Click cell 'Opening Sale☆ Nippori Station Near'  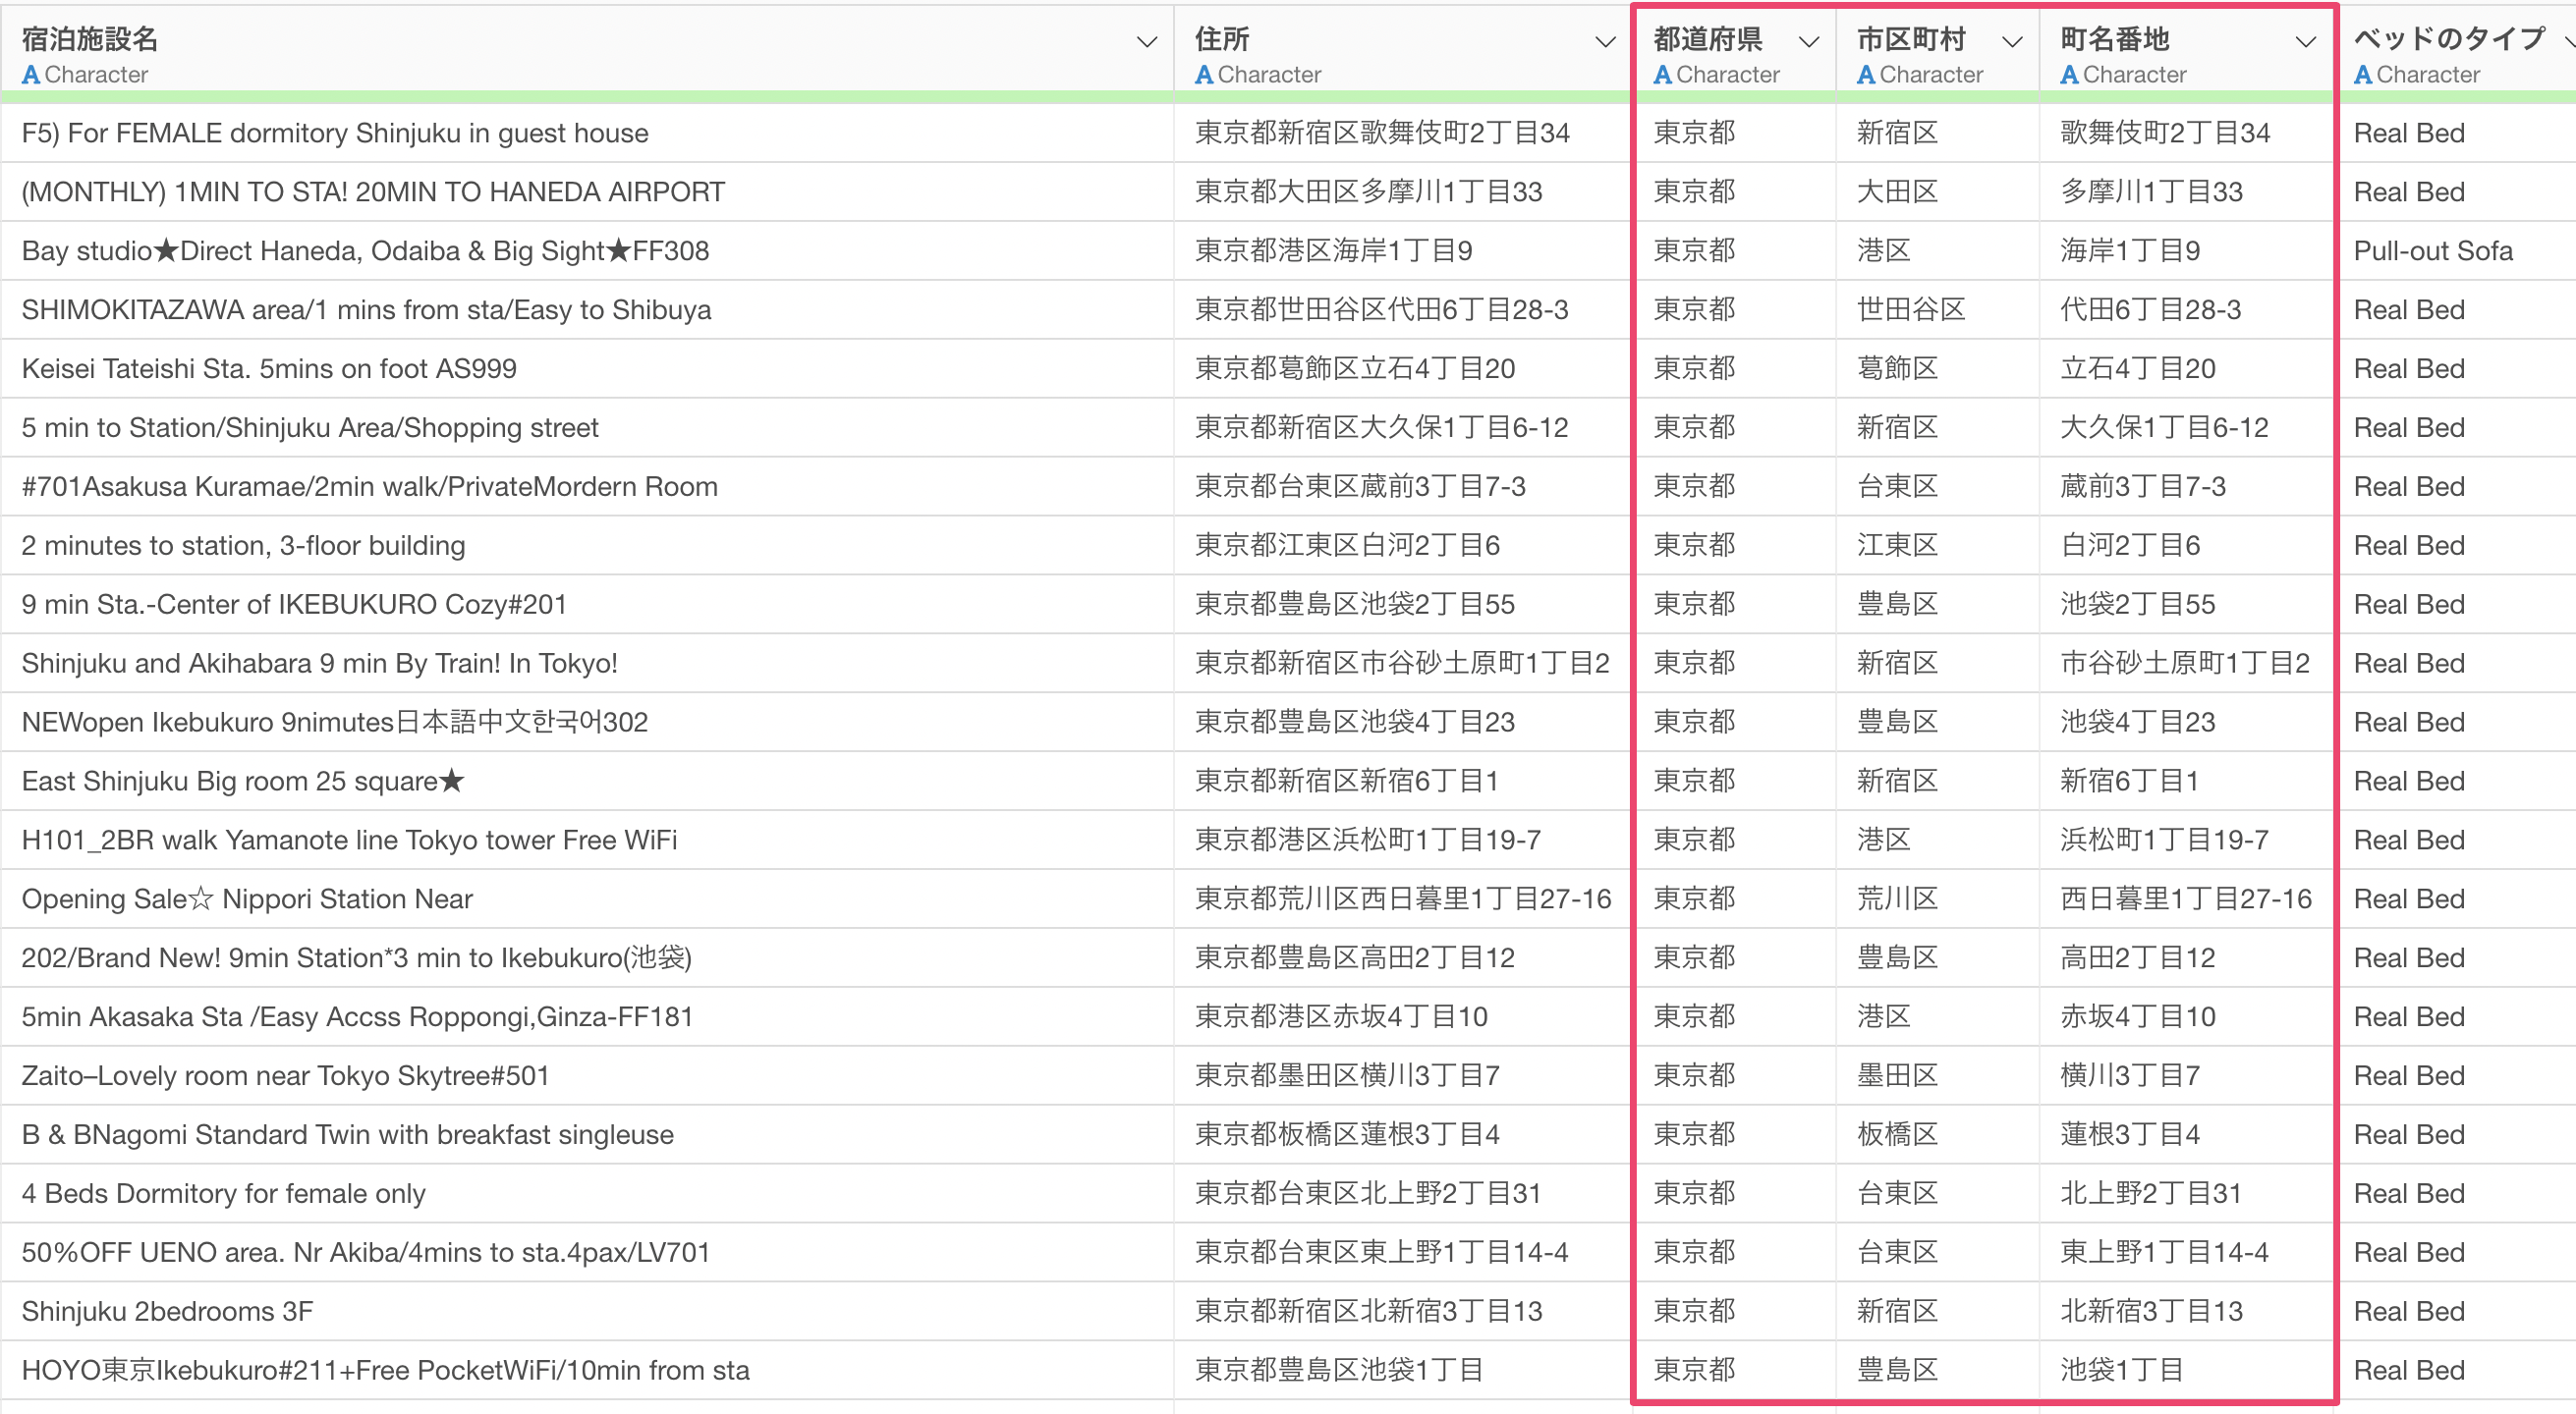click(x=587, y=899)
